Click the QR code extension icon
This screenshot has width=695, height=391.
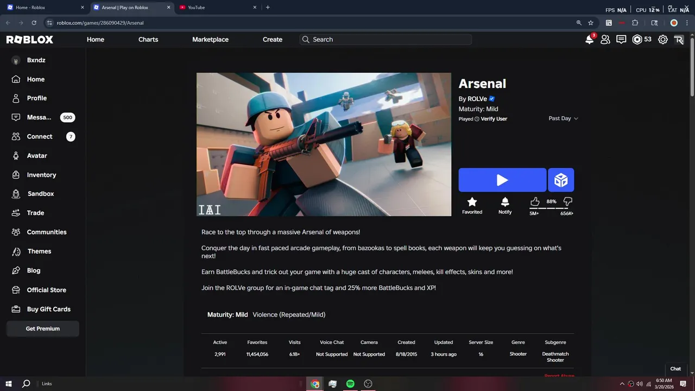coord(609,23)
